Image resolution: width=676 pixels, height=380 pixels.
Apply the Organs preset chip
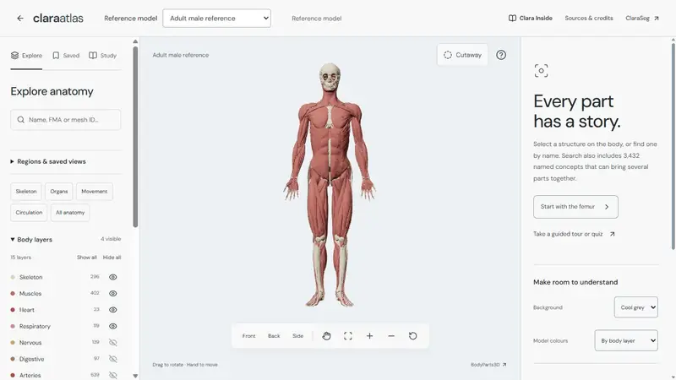[x=58, y=192]
